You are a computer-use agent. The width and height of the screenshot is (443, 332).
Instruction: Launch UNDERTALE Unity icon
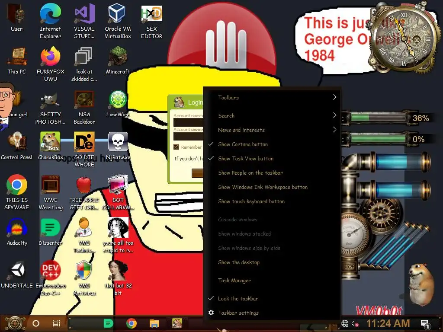click(17, 275)
